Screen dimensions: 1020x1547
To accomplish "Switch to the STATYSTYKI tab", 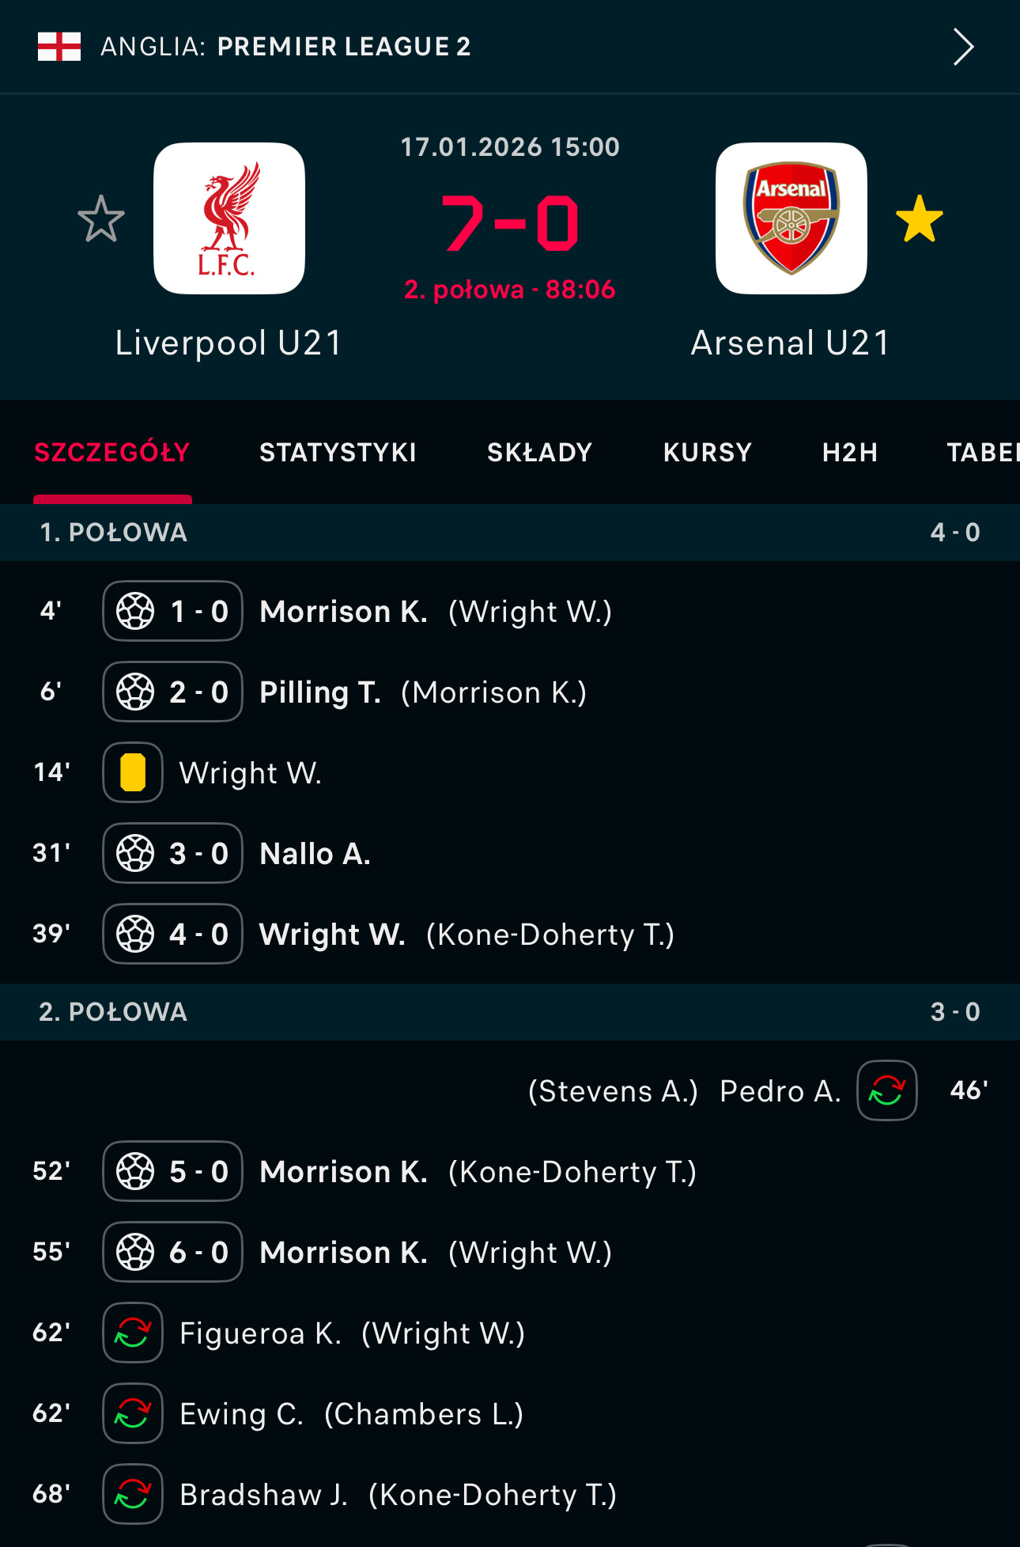I will click(338, 453).
